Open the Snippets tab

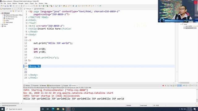pyautogui.click(x=65, y=86)
